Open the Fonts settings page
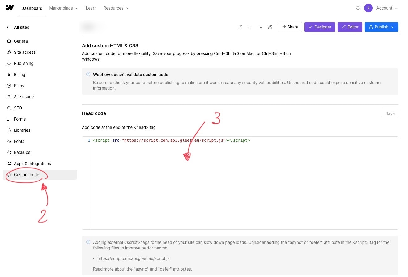 coord(19,141)
